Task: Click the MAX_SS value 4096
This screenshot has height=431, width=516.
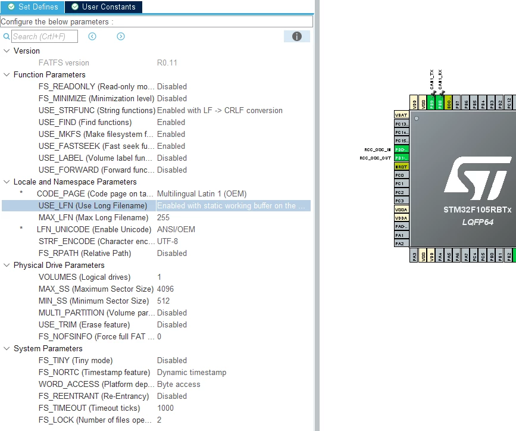Action: [165, 289]
